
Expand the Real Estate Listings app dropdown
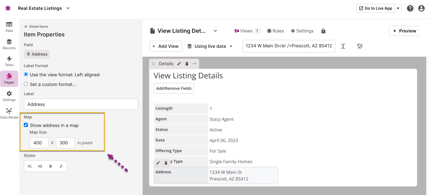click(x=68, y=8)
